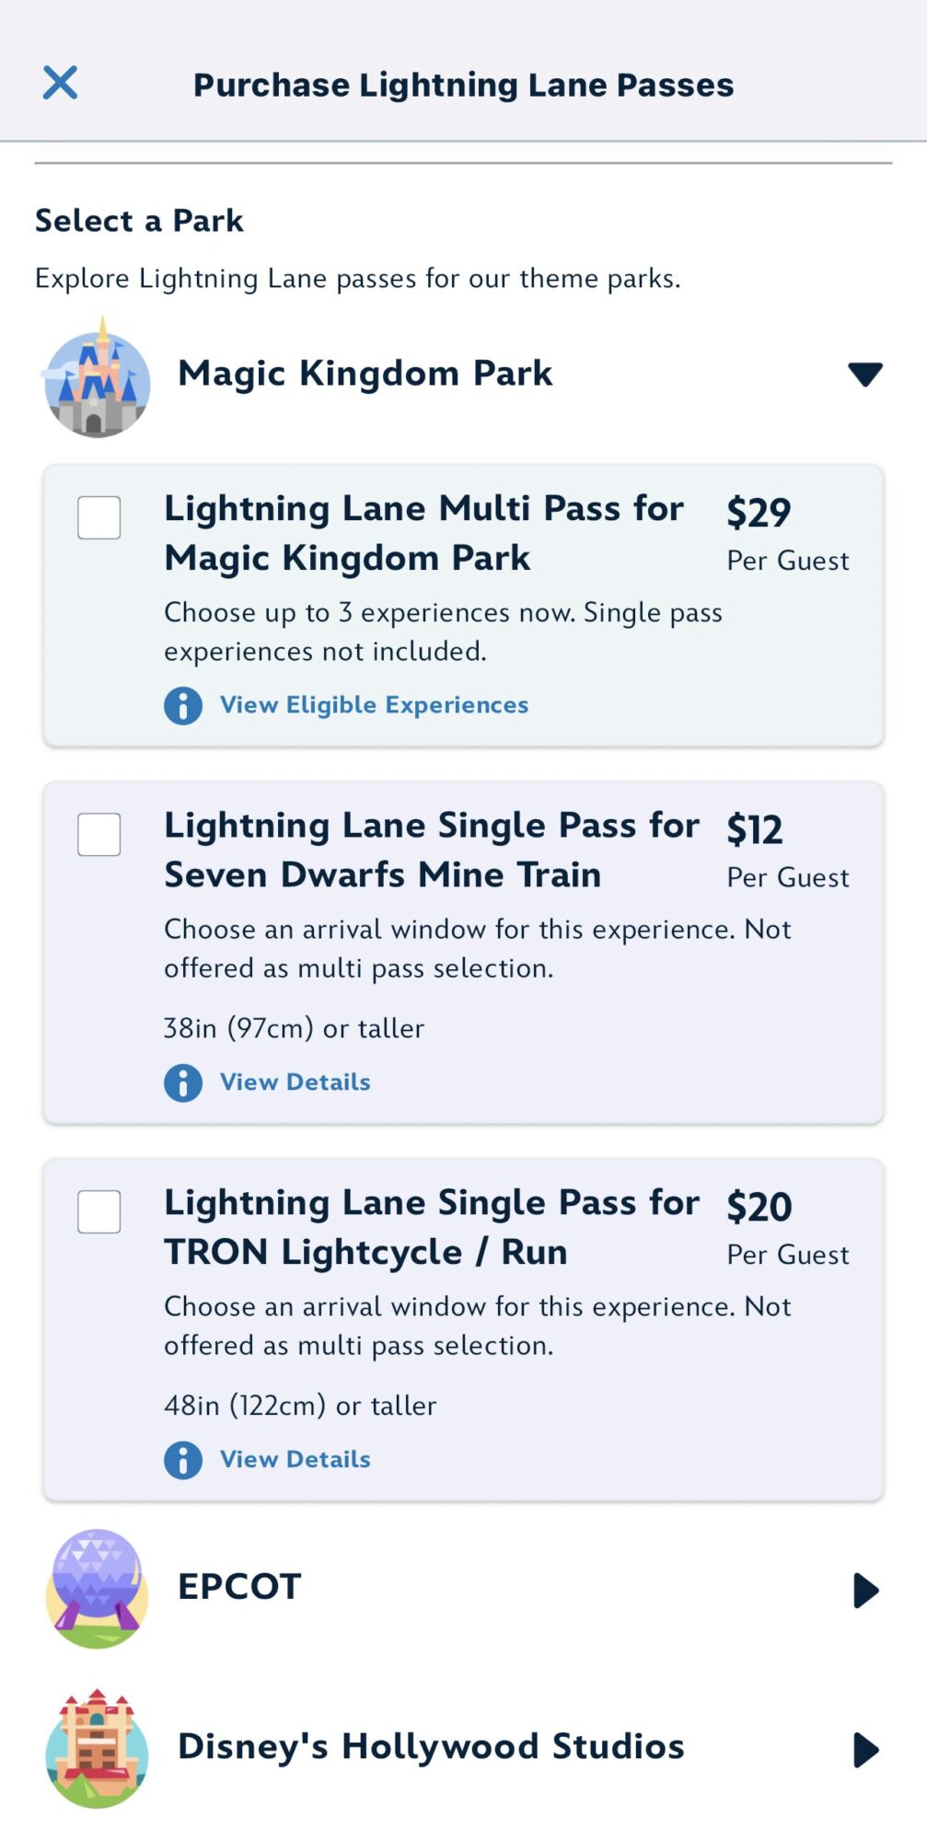Image resolution: width=927 pixels, height=1841 pixels.
Task: Tap the Magic Kingdom Park heading
Action: point(365,374)
